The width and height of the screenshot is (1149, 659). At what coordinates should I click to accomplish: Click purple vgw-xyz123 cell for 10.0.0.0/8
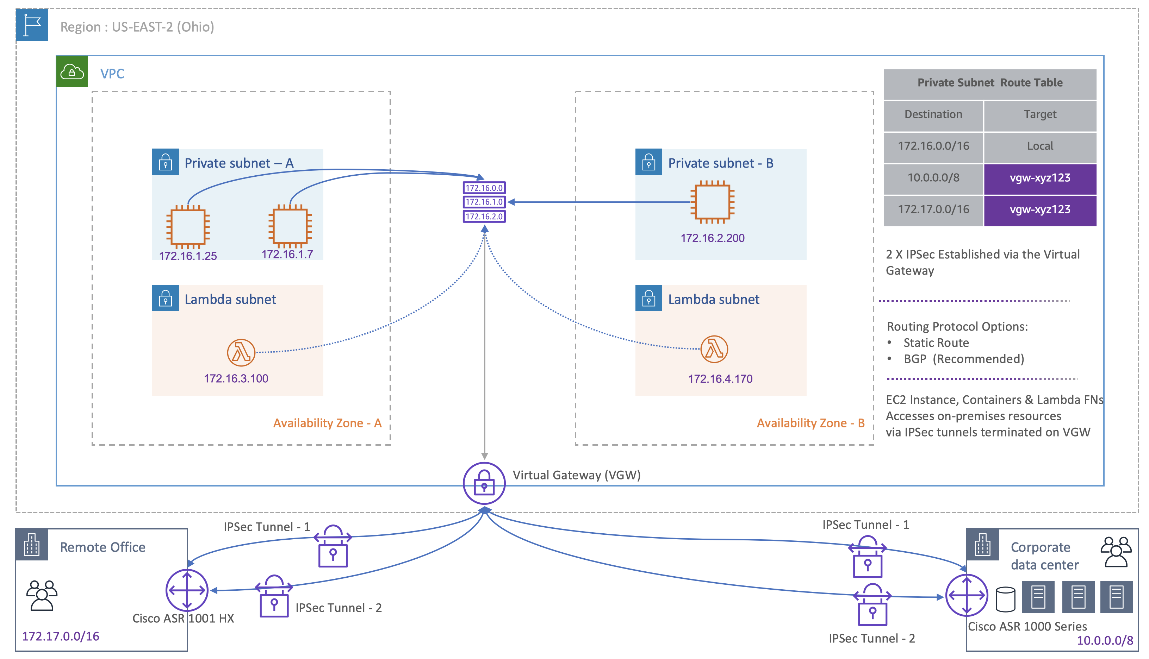tap(1039, 178)
